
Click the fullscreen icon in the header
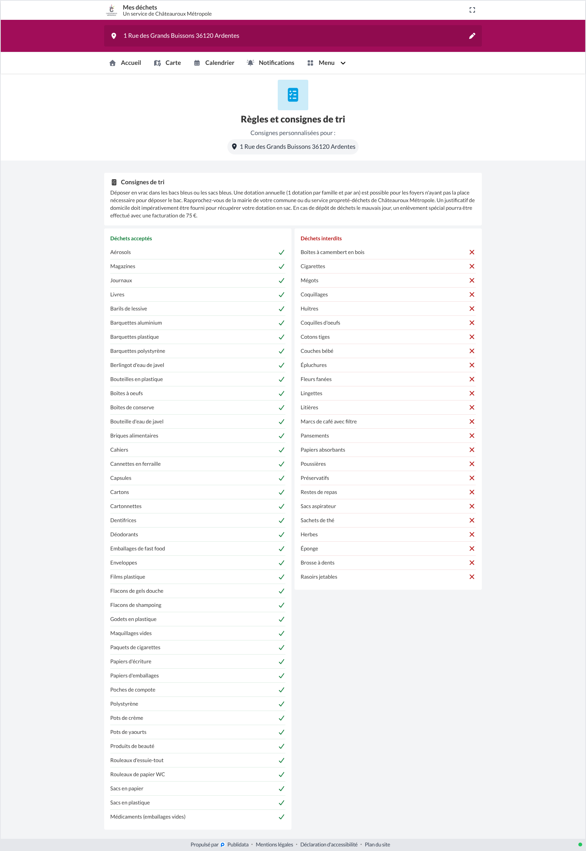coord(472,10)
